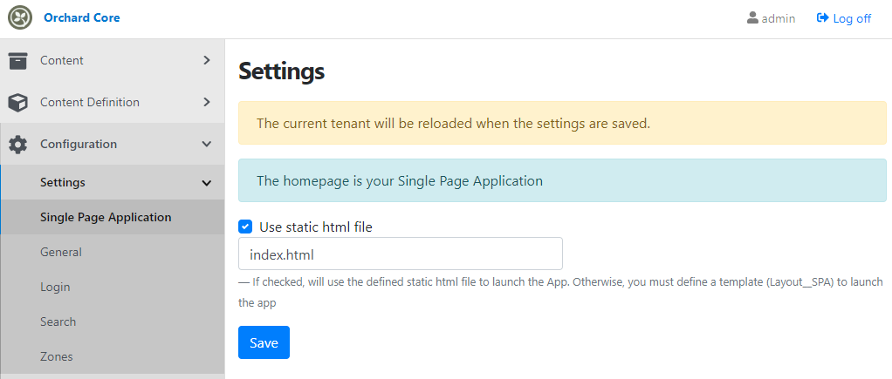
Task: Focus the index.html file name field
Action: click(401, 254)
